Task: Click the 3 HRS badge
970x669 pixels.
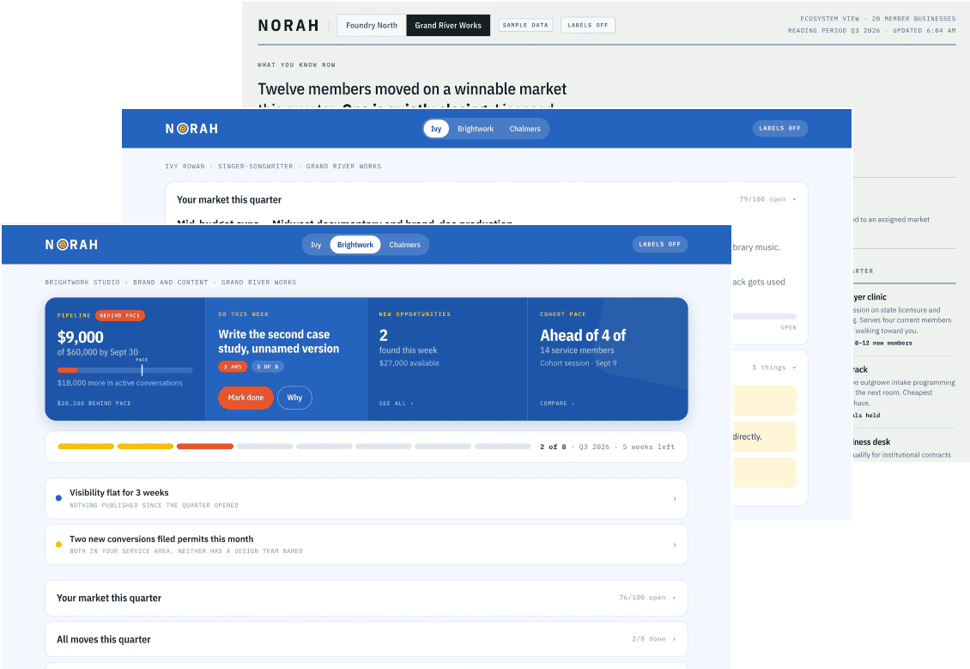Action: pyautogui.click(x=233, y=367)
